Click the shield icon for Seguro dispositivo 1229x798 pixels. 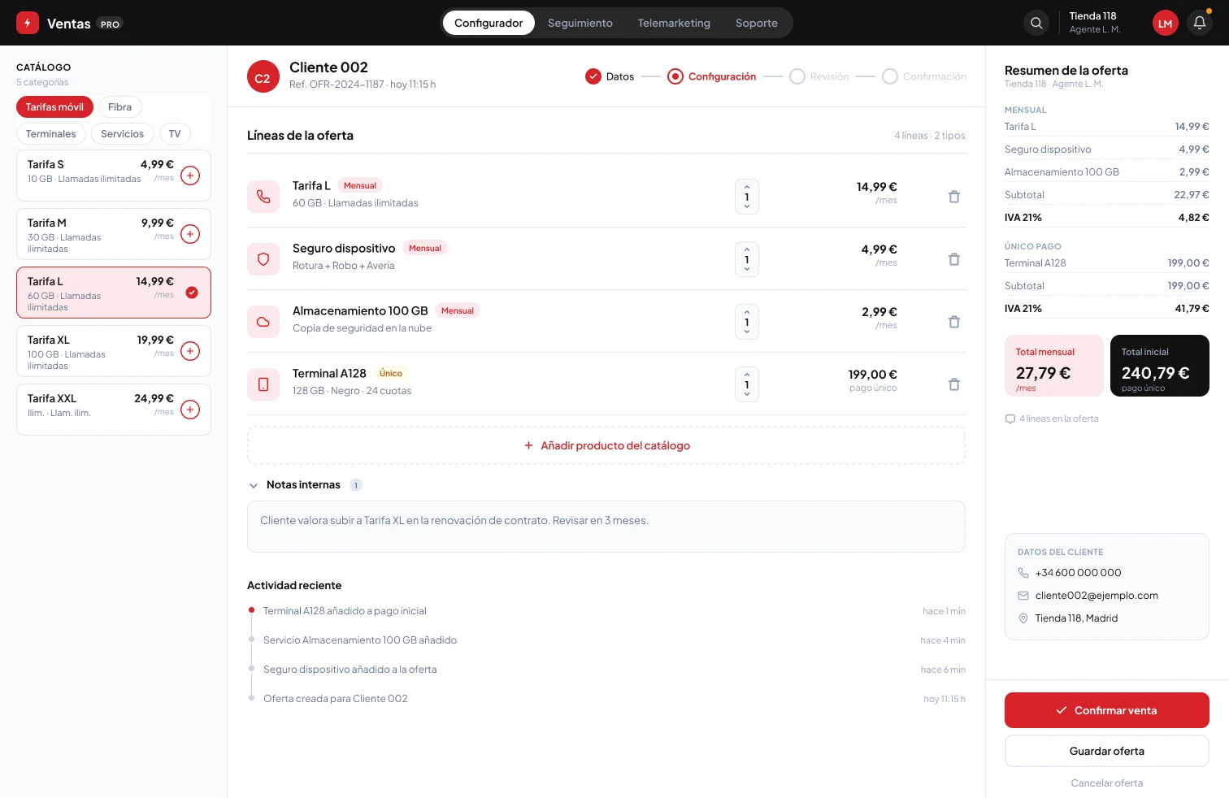click(x=263, y=259)
